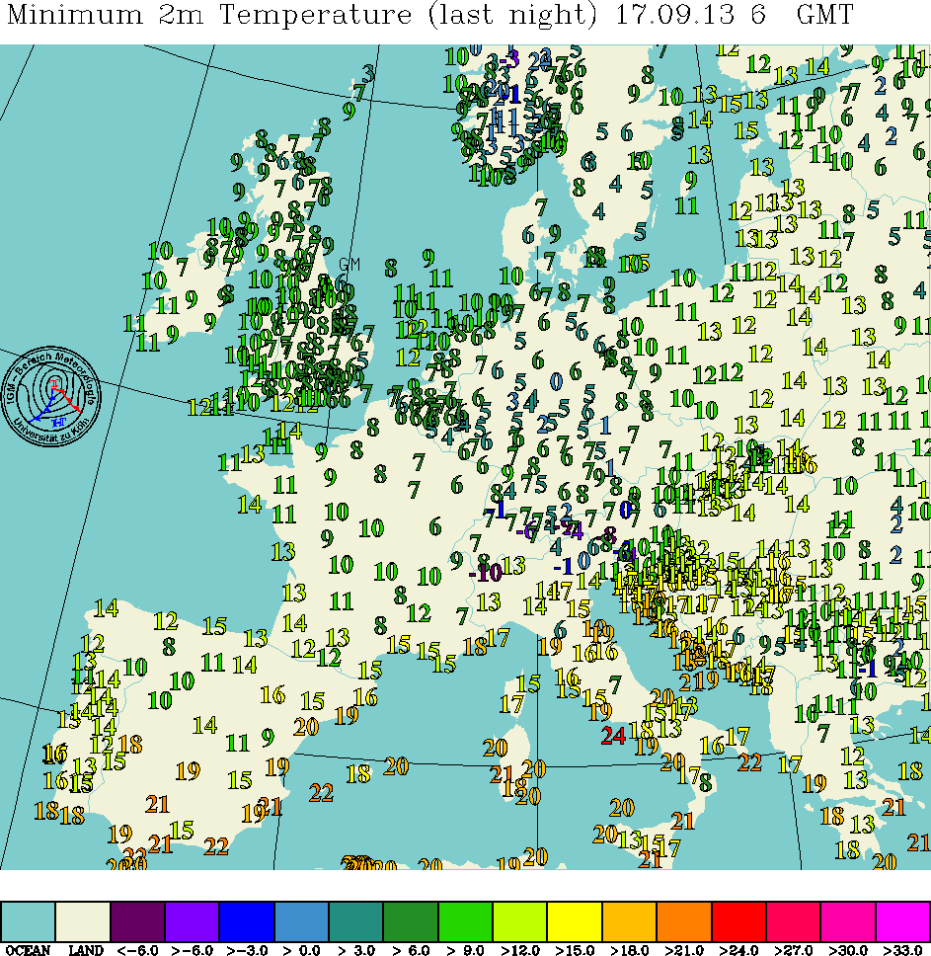This screenshot has width=931, height=956.
Task: Click the >0.0 legend color box
Action: click(301, 920)
